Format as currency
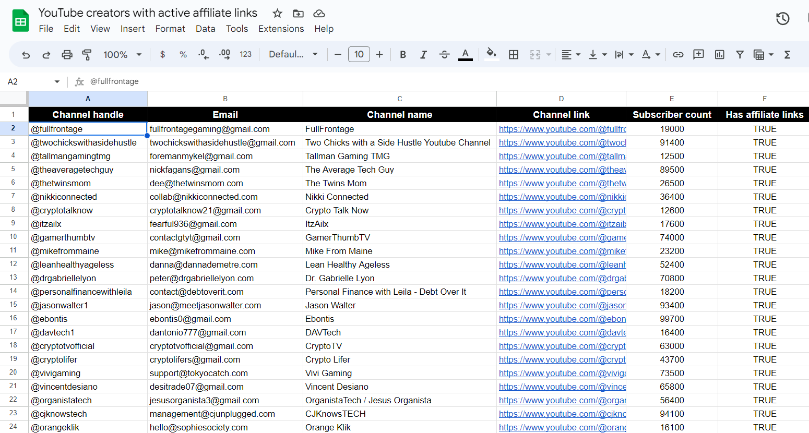 [x=162, y=54]
